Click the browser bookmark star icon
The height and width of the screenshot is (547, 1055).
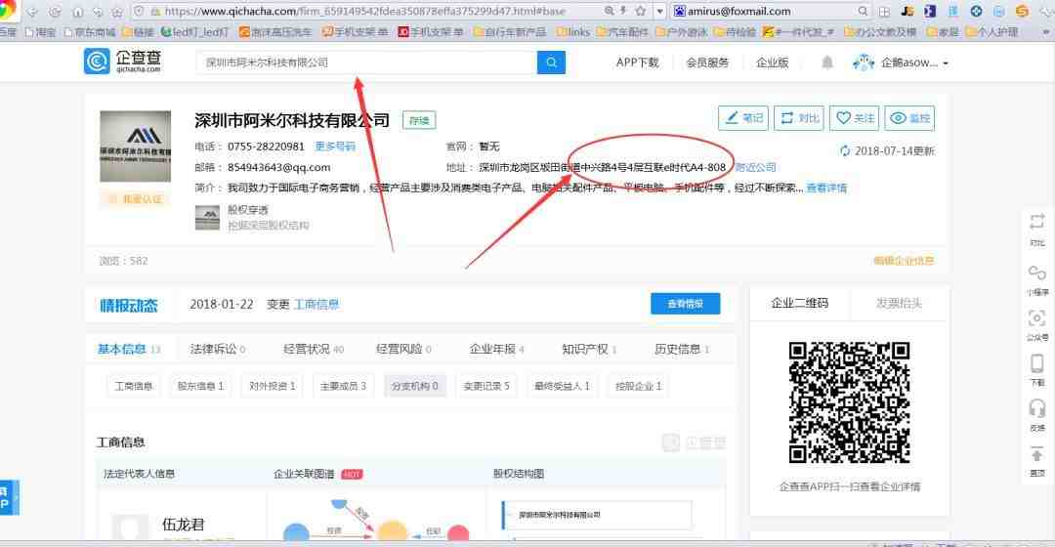[641, 11]
